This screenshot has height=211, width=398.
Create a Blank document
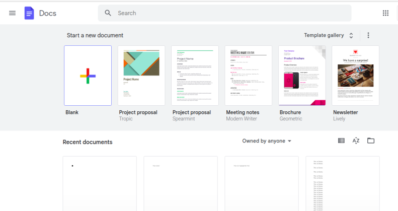coord(88,76)
